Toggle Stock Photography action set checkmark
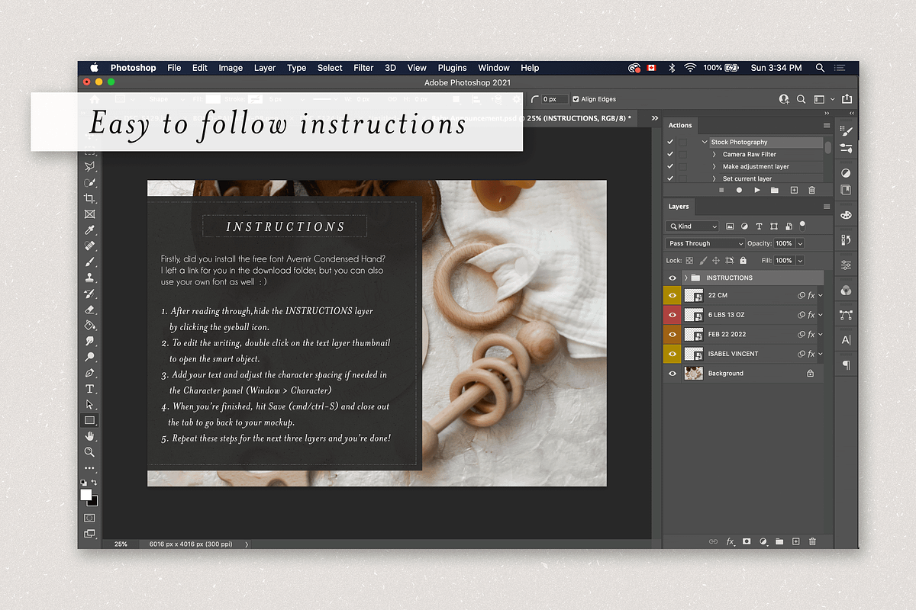Image resolution: width=916 pixels, height=610 pixels. click(x=670, y=142)
